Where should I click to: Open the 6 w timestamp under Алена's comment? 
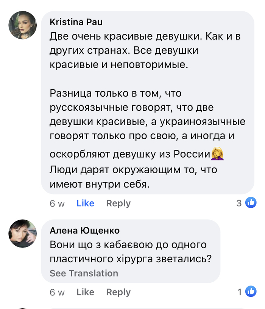[x=57, y=293]
